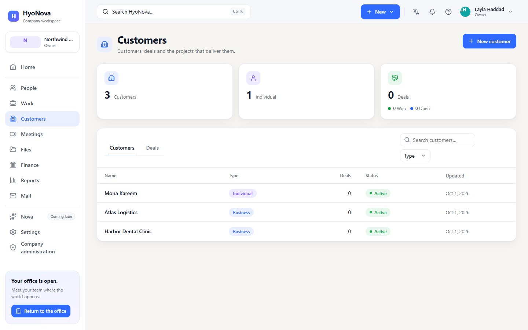The image size is (528, 330).
Task: Switch to the Deals tab
Action: click(x=153, y=148)
